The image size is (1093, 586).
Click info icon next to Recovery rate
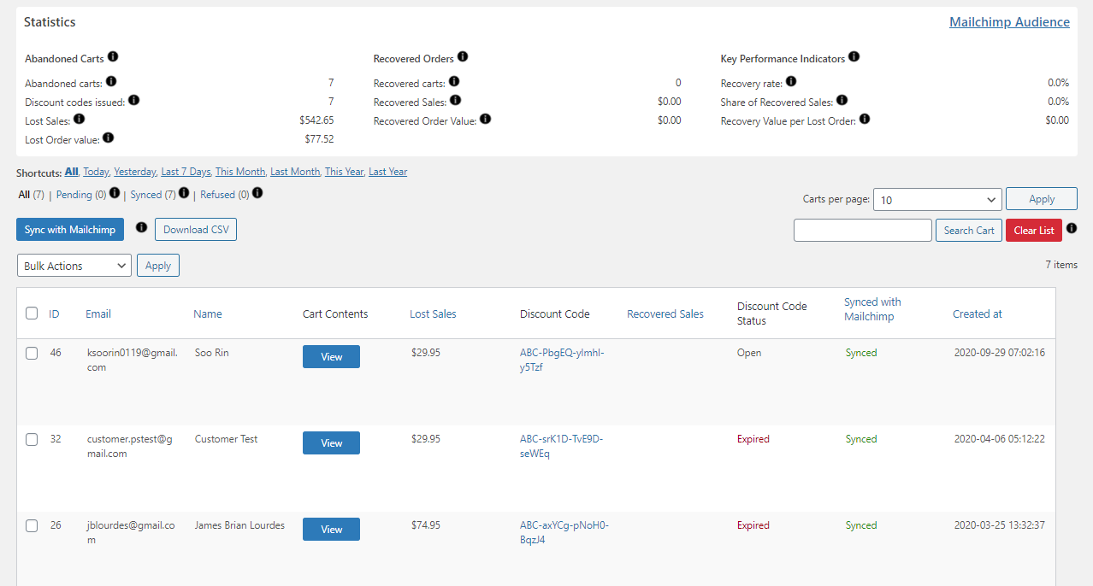(x=791, y=82)
